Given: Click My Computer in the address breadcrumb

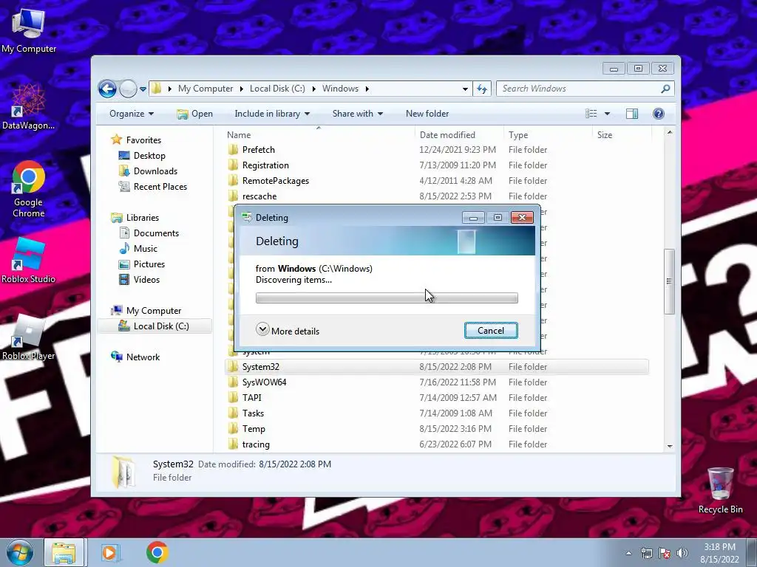Looking at the screenshot, I should click(x=206, y=89).
